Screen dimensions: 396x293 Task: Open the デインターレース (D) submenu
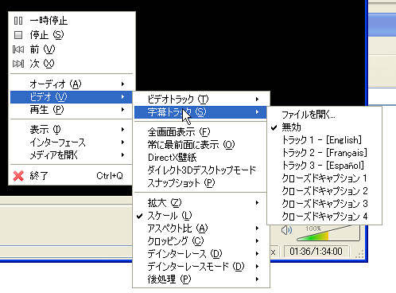click(x=201, y=254)
